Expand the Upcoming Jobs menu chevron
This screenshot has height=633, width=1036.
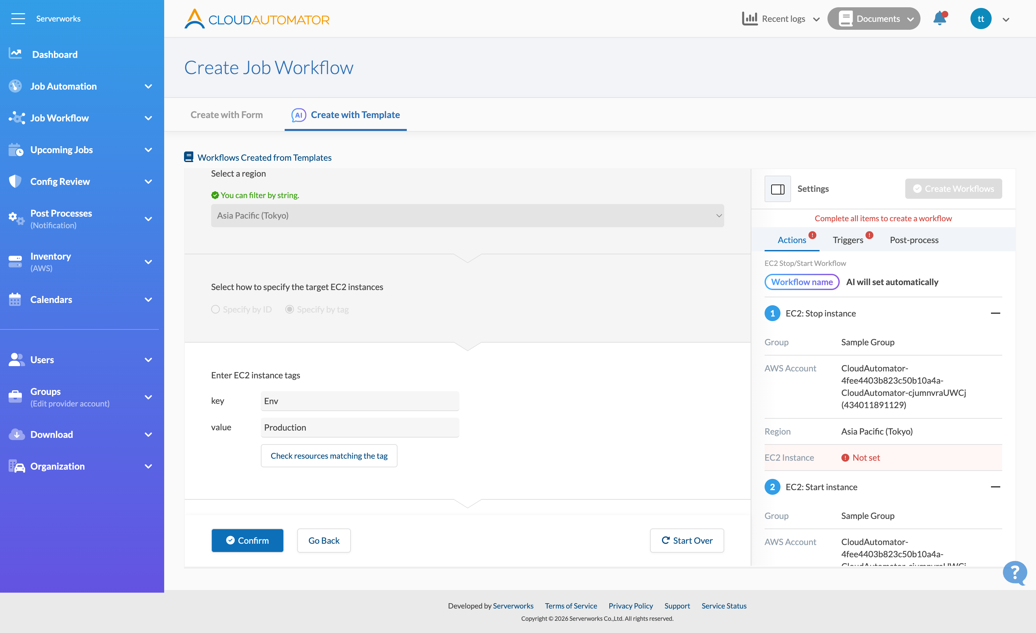pyautogui.click(x=148, y=149)
